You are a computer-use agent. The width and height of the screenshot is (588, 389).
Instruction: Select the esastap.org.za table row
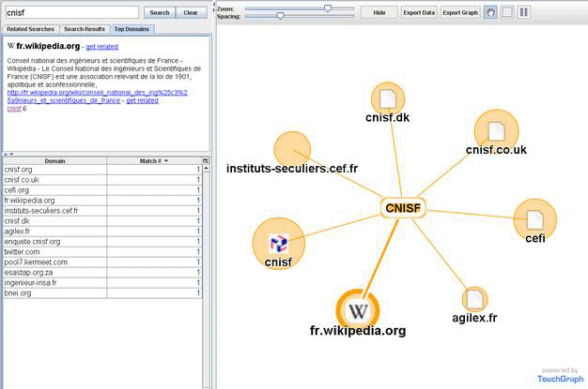pos(102,273)
